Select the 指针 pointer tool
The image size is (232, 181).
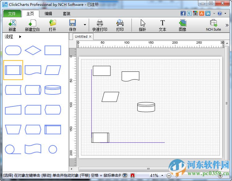pos(143,25)
